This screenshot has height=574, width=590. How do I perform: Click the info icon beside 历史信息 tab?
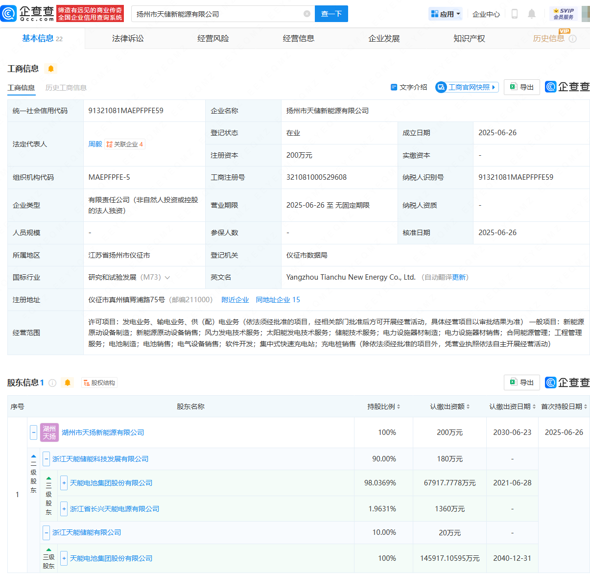click(573, 39)
